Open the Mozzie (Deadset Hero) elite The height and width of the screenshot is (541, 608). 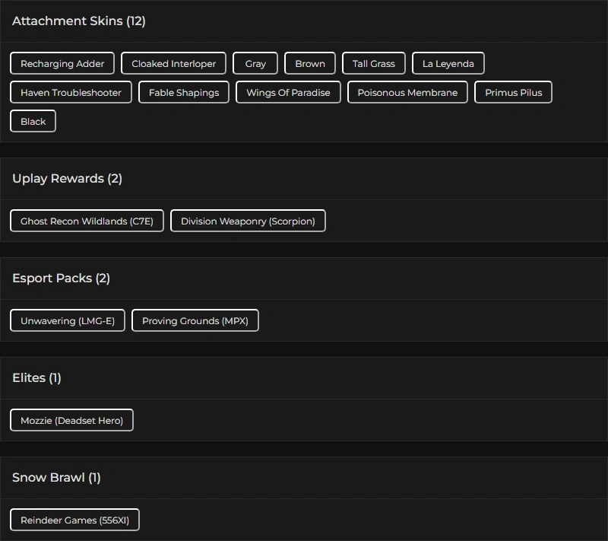tap(71, 421)
